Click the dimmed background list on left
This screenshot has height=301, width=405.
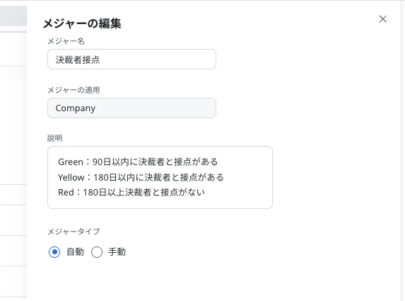[13, 166]
